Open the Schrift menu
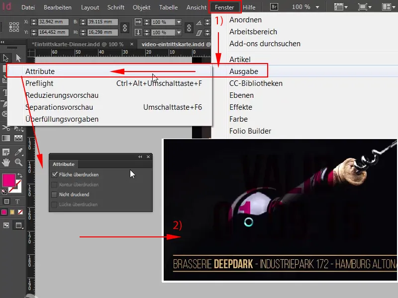This screenshot has height=298, width=398. pyautogui.click(x=116, y=7)
